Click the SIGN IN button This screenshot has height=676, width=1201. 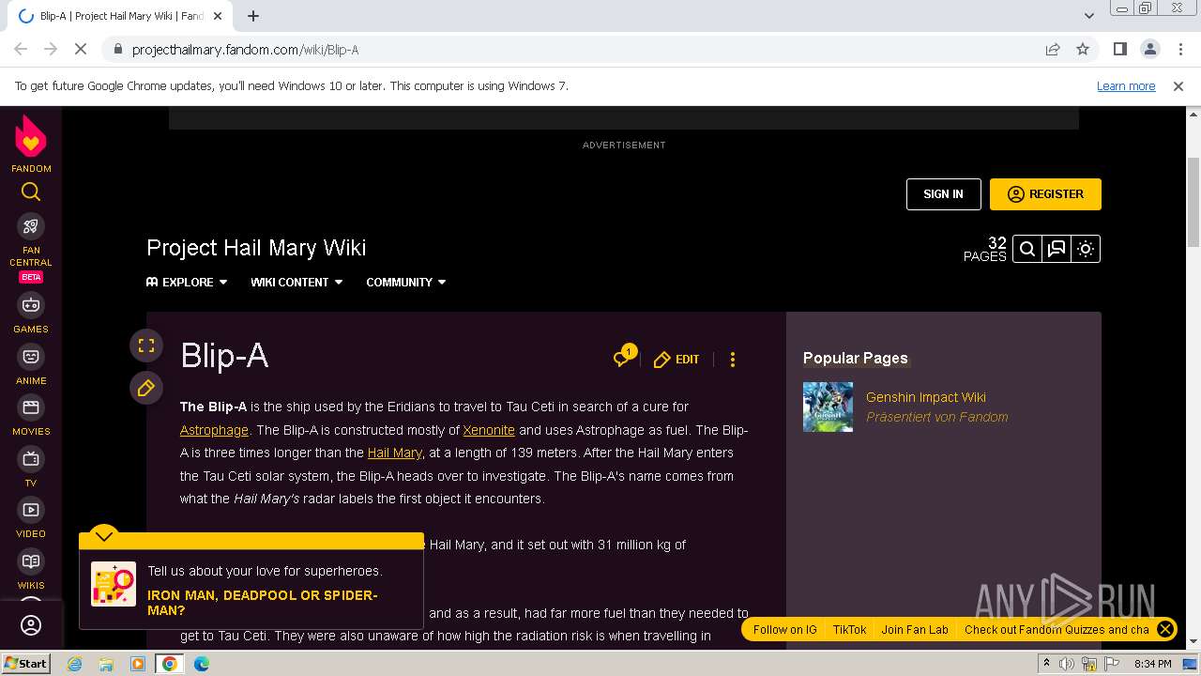[x=943, y=194]
